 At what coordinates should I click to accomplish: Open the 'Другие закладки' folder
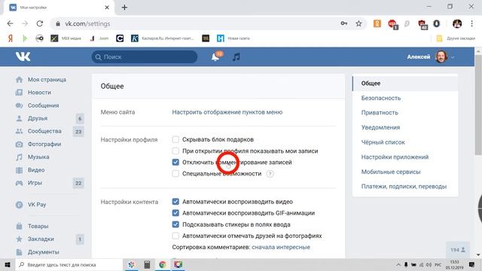pyautogui.click(x=456, y=38)
